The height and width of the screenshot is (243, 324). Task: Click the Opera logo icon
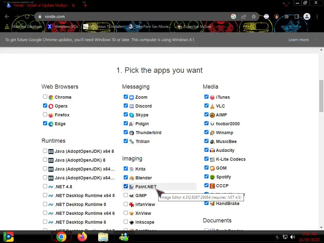pyautogui.click(x=51, y=106)
